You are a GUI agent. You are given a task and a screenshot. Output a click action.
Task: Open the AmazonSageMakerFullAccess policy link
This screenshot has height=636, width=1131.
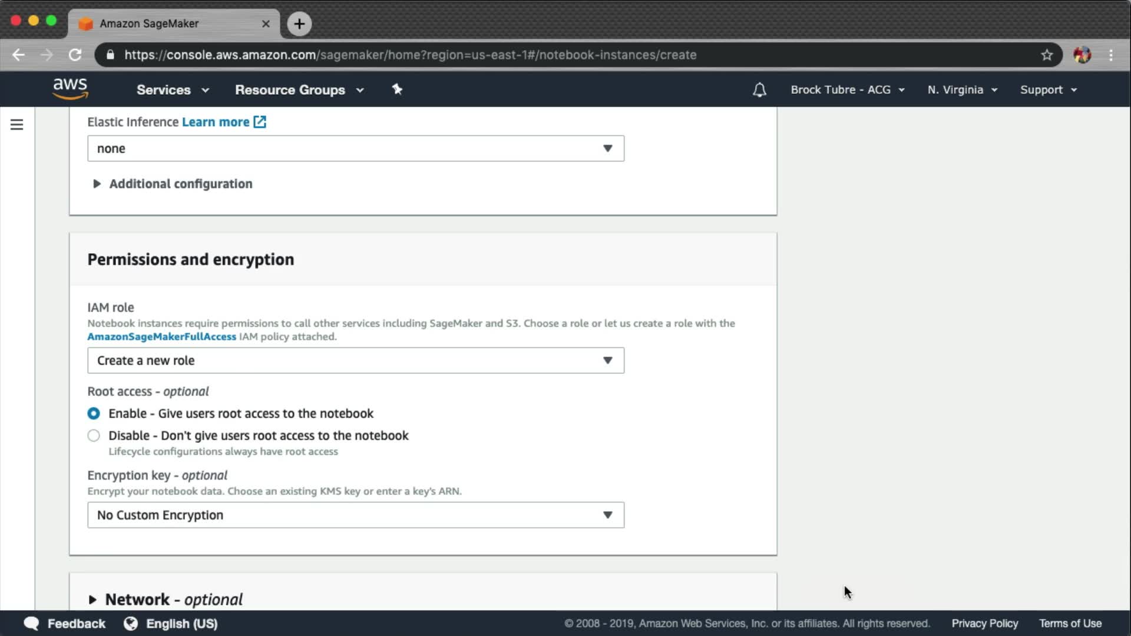pos(161,337)
